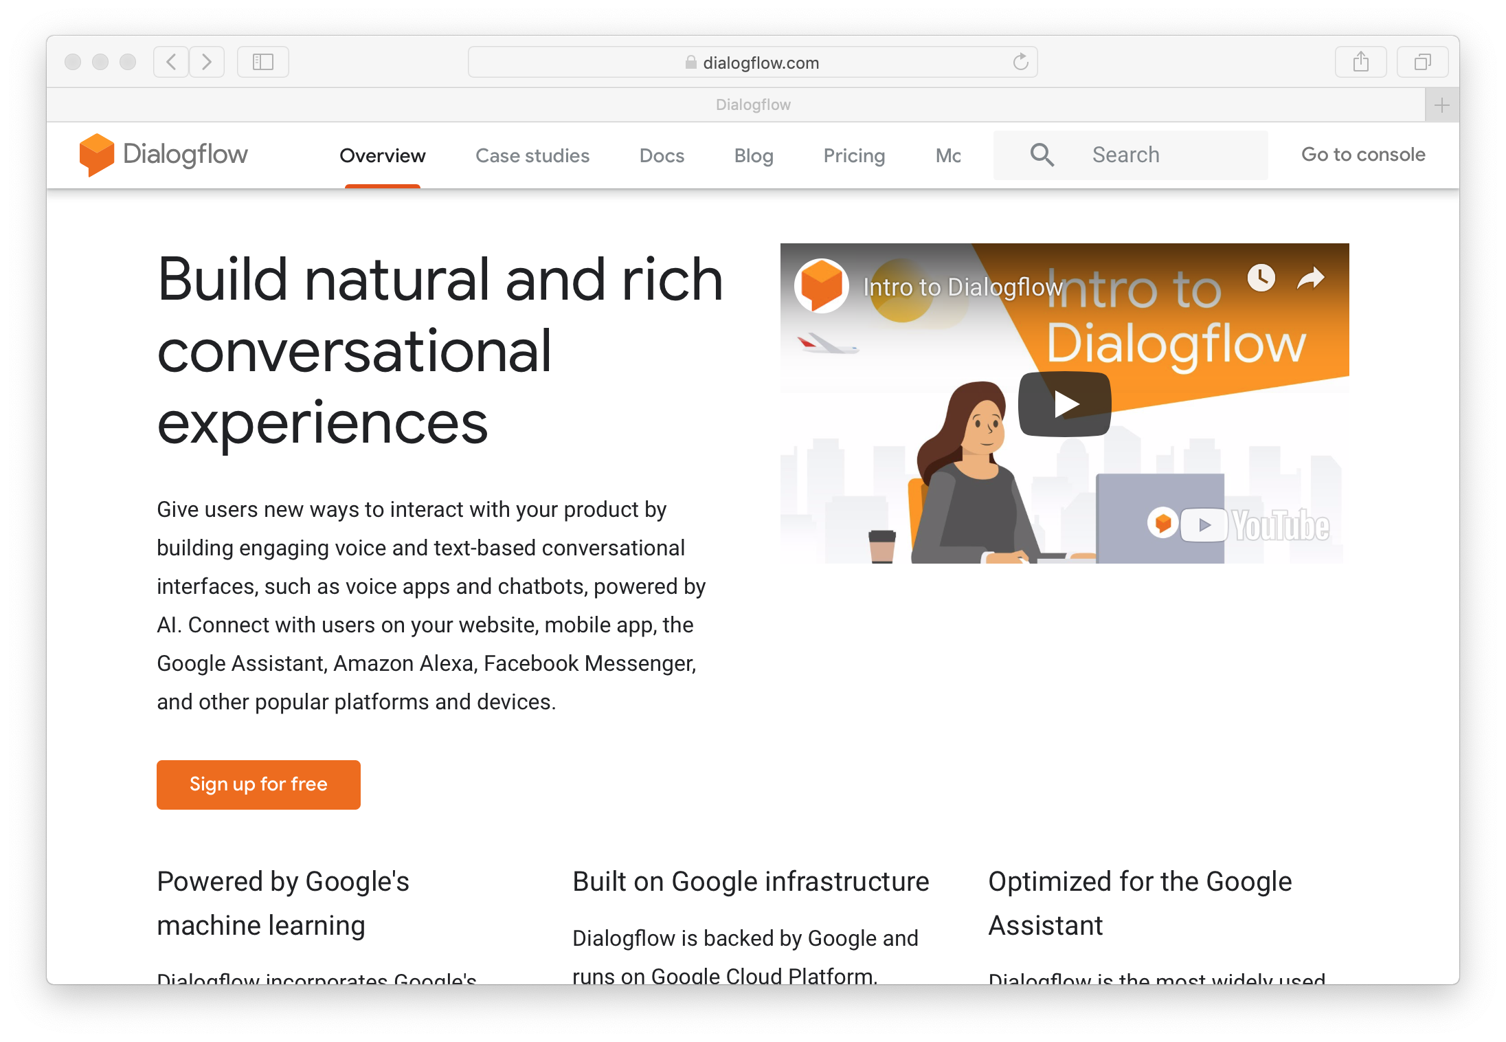Open the video on YouTube logo
Screen dimensions: 1506x1042
pyautogui.click(x=1255, y=526)
